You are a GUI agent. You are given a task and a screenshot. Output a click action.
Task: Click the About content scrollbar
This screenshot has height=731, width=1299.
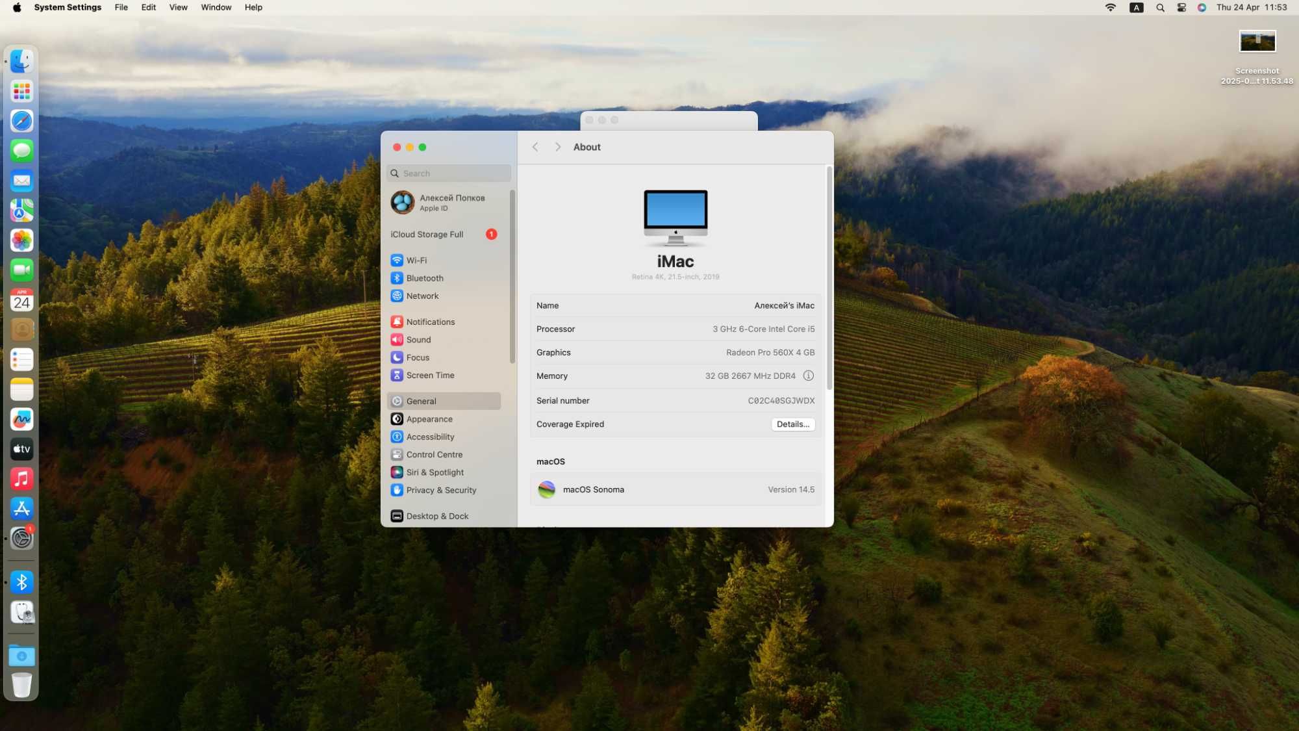tap(829, 278)
